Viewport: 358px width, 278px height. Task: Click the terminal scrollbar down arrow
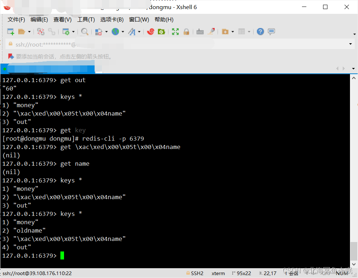354,264
